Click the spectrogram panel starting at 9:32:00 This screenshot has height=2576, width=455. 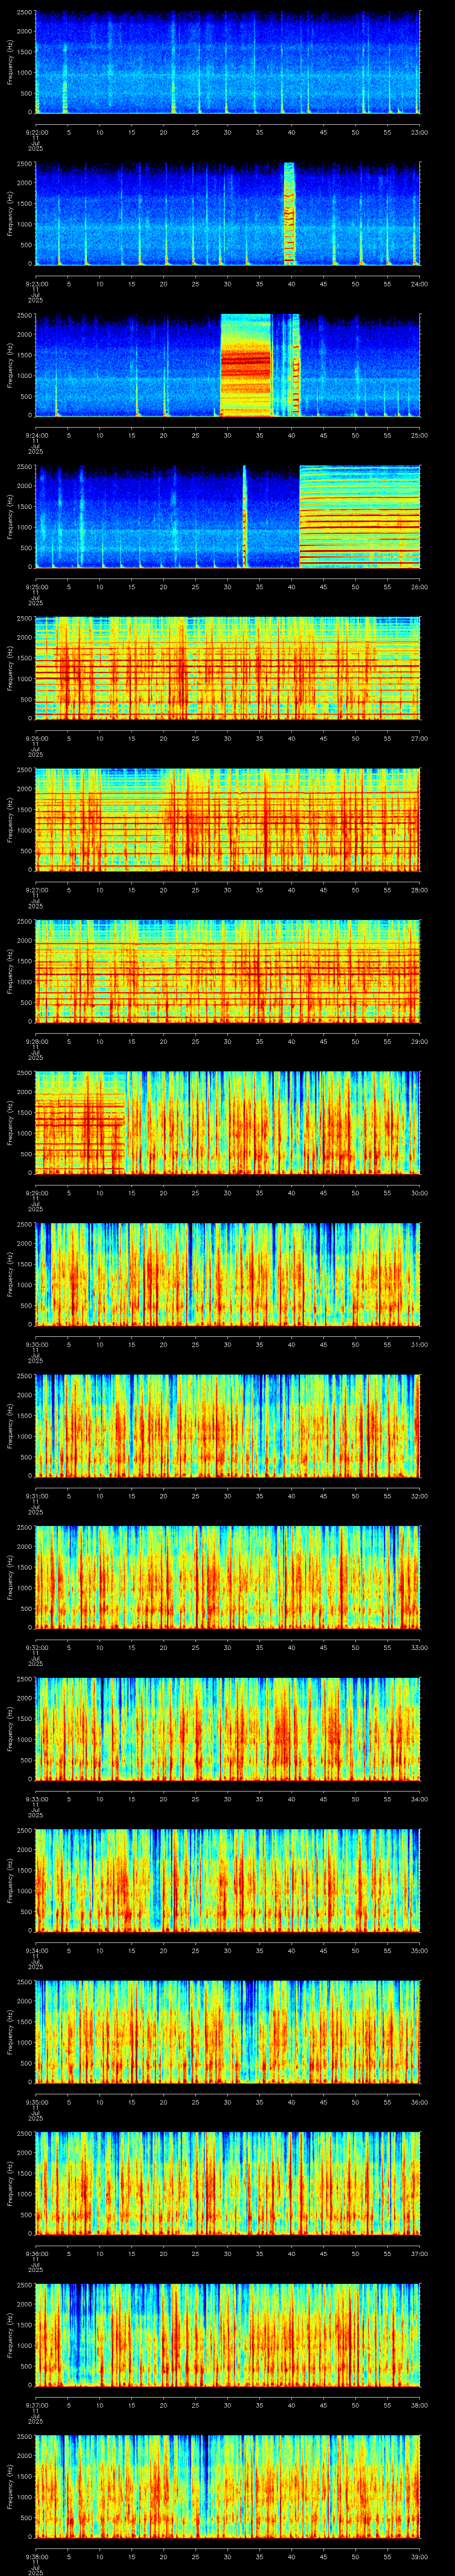(x=227, y=1577)
